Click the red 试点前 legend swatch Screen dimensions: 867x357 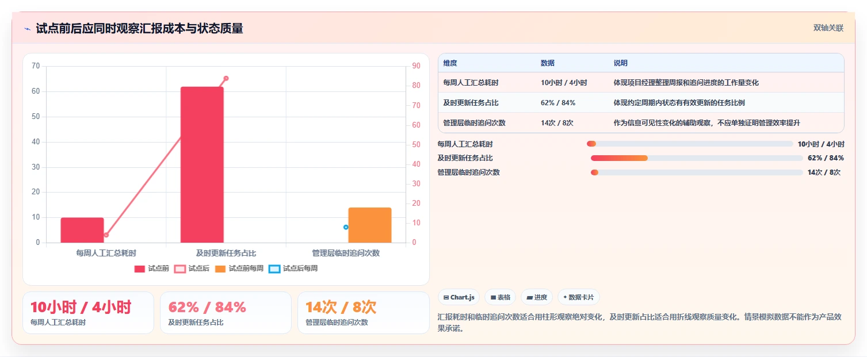140,269
